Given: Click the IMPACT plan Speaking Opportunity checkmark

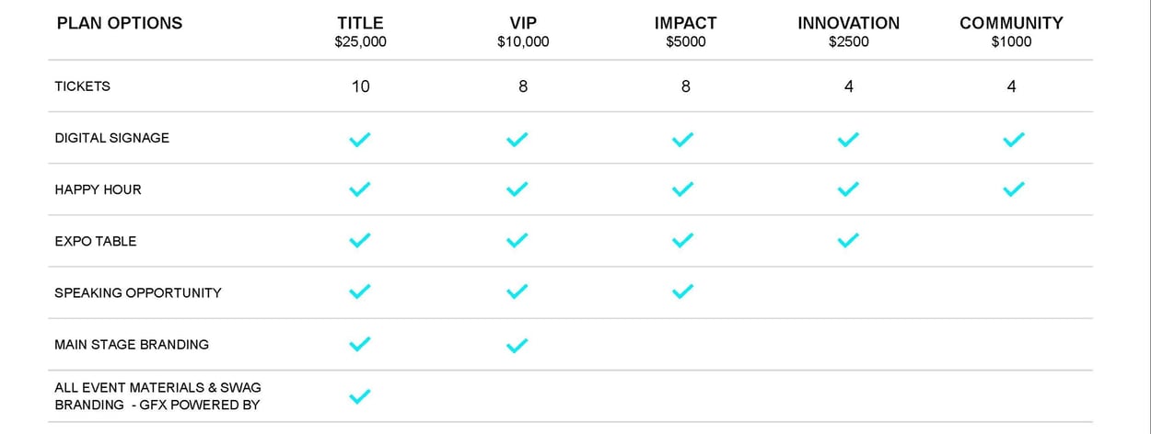Looking at the screenshot, I should (682, 292).
